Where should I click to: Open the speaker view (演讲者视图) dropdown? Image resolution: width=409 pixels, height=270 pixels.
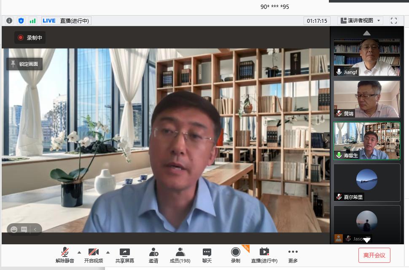click(x=361, y=21)
